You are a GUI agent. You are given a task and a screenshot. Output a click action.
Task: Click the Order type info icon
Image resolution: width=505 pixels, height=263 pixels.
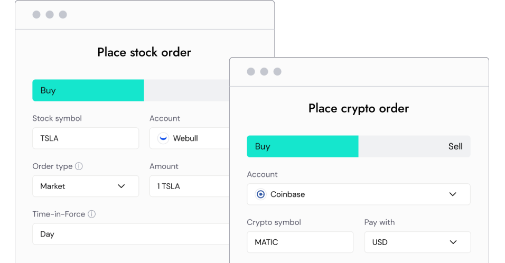pos(79,166)
